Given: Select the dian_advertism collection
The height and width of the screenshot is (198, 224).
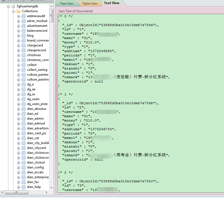Looking at the screenshot, I should (38, 128).
